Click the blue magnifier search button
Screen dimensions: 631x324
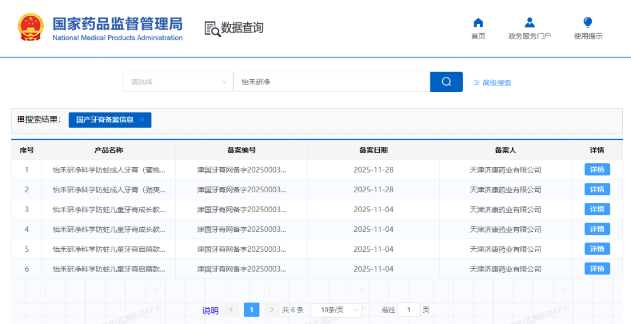coord(446,82)
